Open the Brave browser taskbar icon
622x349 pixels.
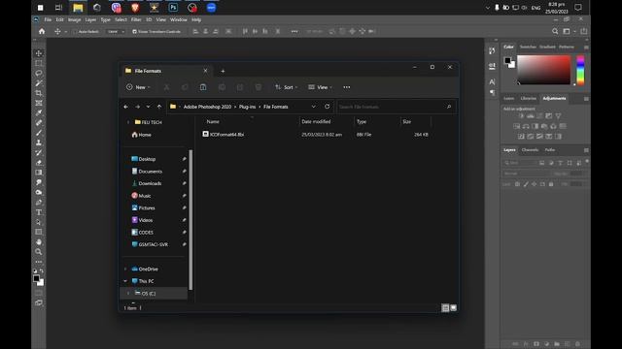pyautogui.click(x=135, y=7)
